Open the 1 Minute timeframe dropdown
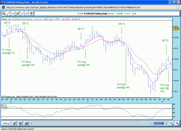Screen dimensions: 181x131 pos(160,123)
